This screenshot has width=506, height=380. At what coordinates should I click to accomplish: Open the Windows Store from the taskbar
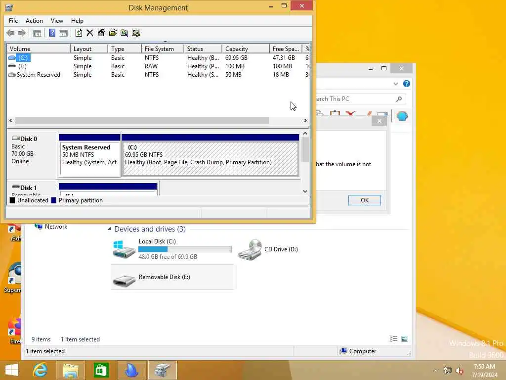101,370
